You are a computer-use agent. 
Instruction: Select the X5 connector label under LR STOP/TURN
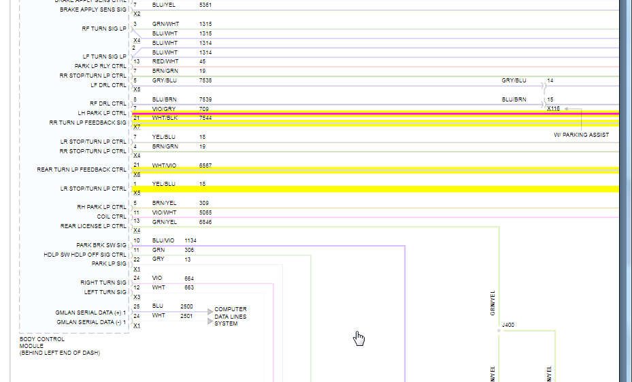point(137,193)
